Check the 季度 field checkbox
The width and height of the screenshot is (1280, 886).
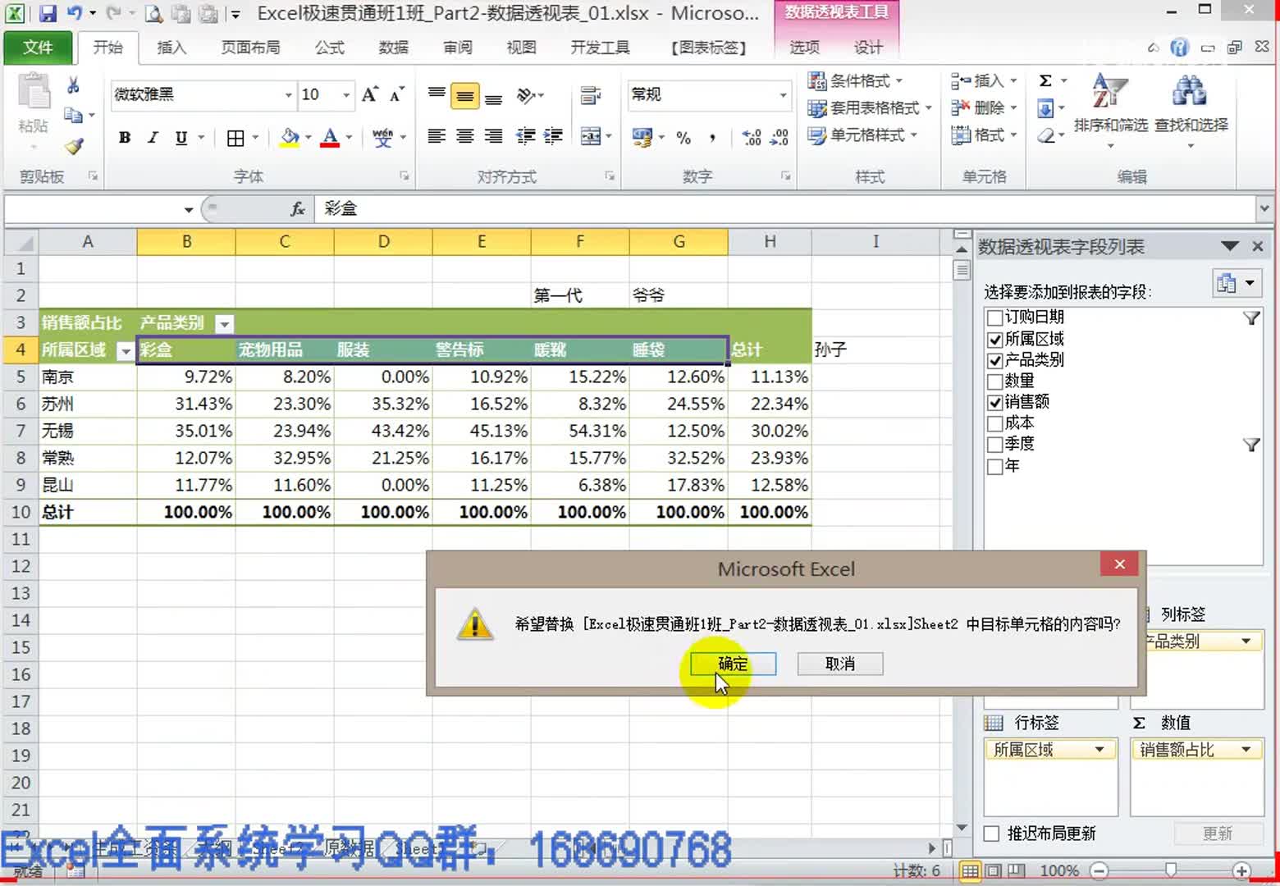(995, 445)
